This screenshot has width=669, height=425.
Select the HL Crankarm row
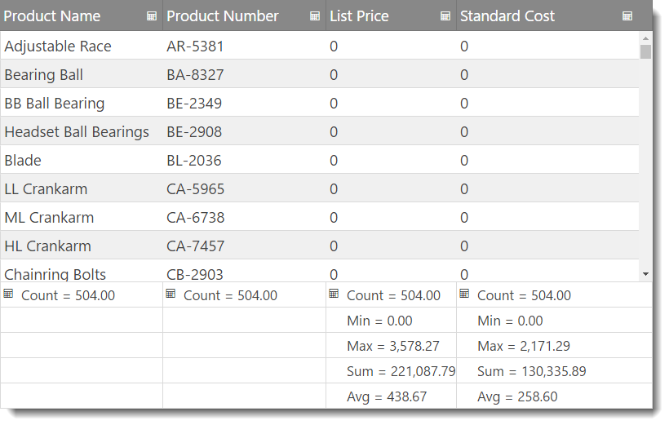point(48,246)
